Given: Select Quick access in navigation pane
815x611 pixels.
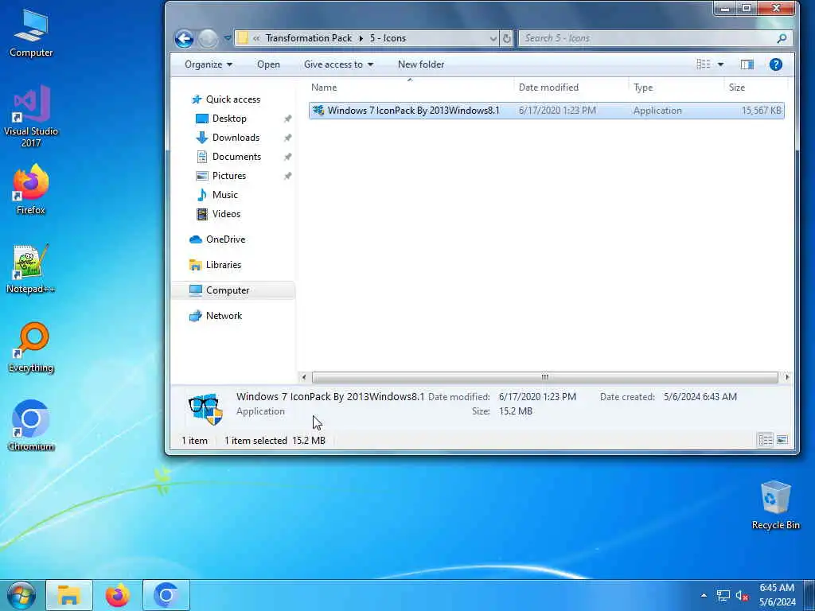Looking at the screenshot, I should point(233,99).
